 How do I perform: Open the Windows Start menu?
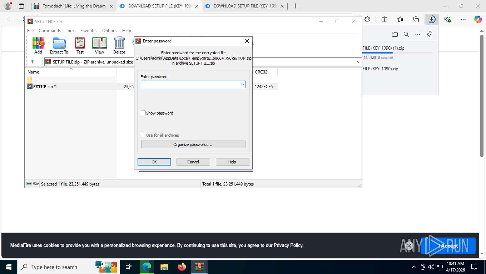click(8, 267)
